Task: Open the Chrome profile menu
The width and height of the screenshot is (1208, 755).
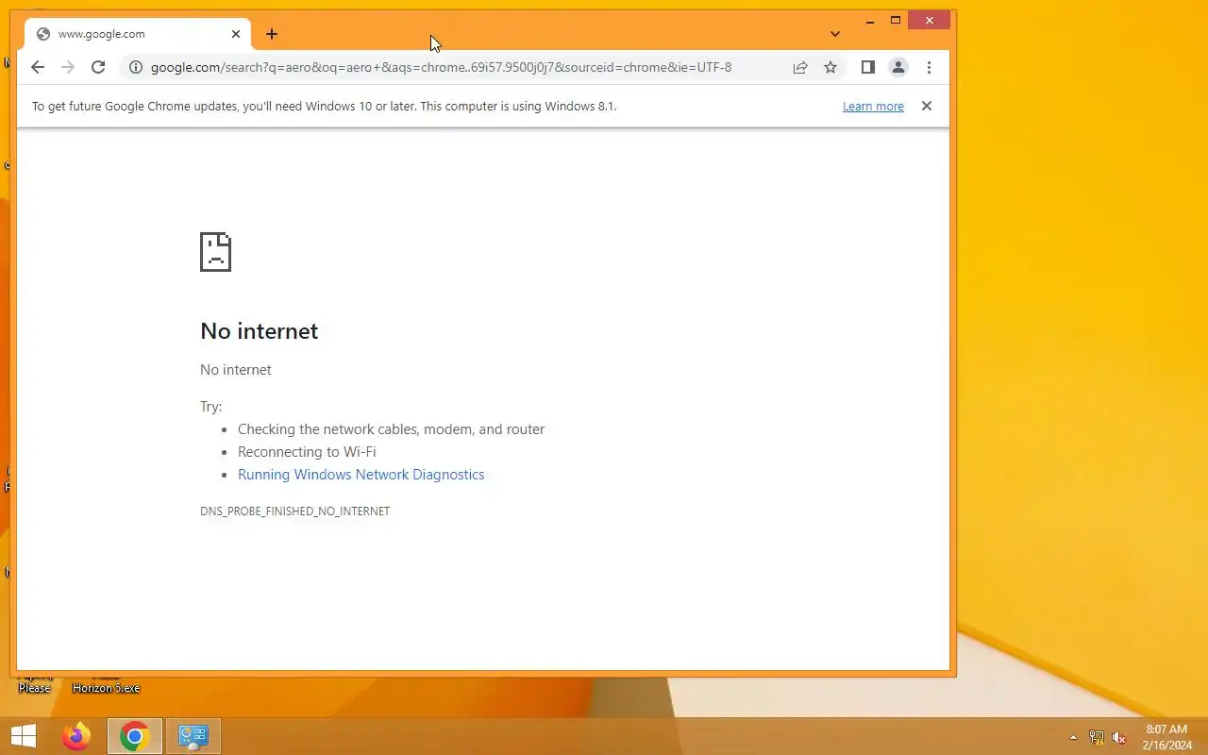Action: pyautogui.click(x=898, y=67)
